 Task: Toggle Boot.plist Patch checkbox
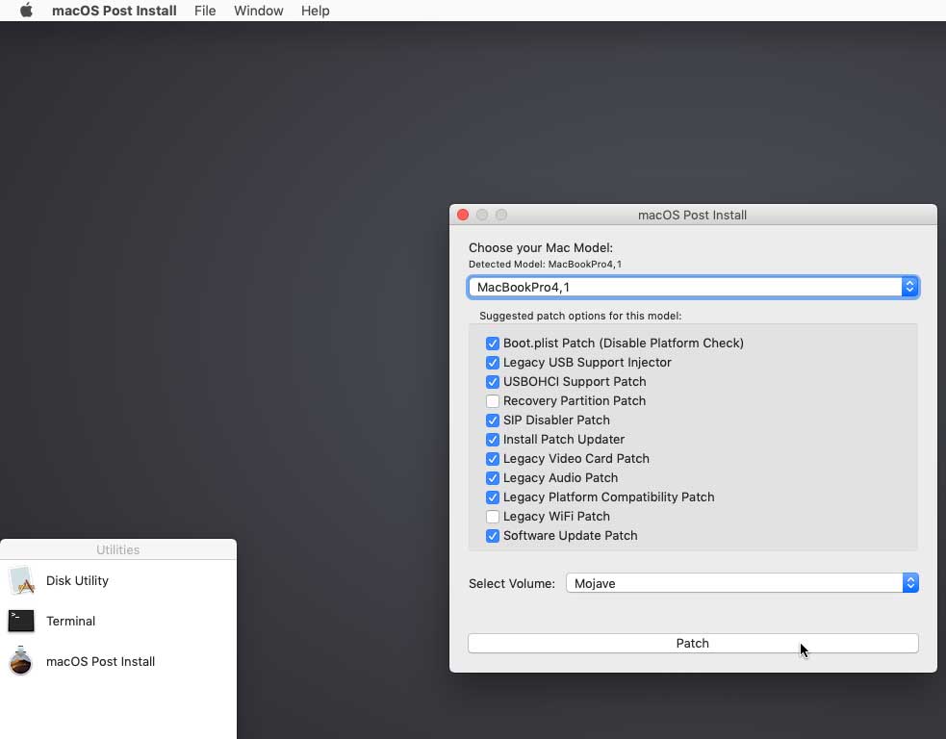point(493,344)
